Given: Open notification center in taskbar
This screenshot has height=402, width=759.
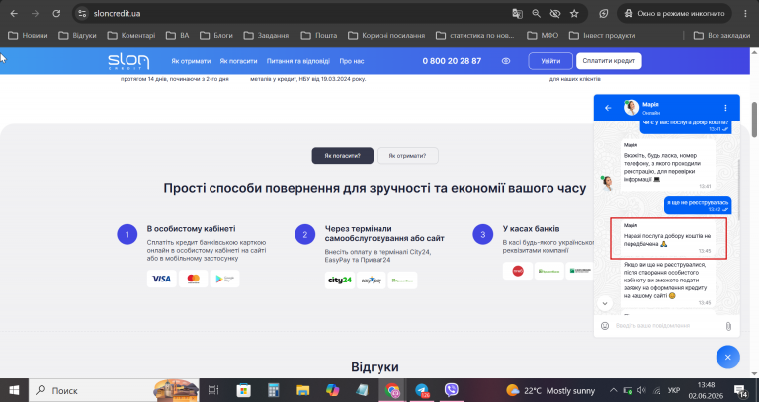Looking at the screenshot, I should point(740,390).
